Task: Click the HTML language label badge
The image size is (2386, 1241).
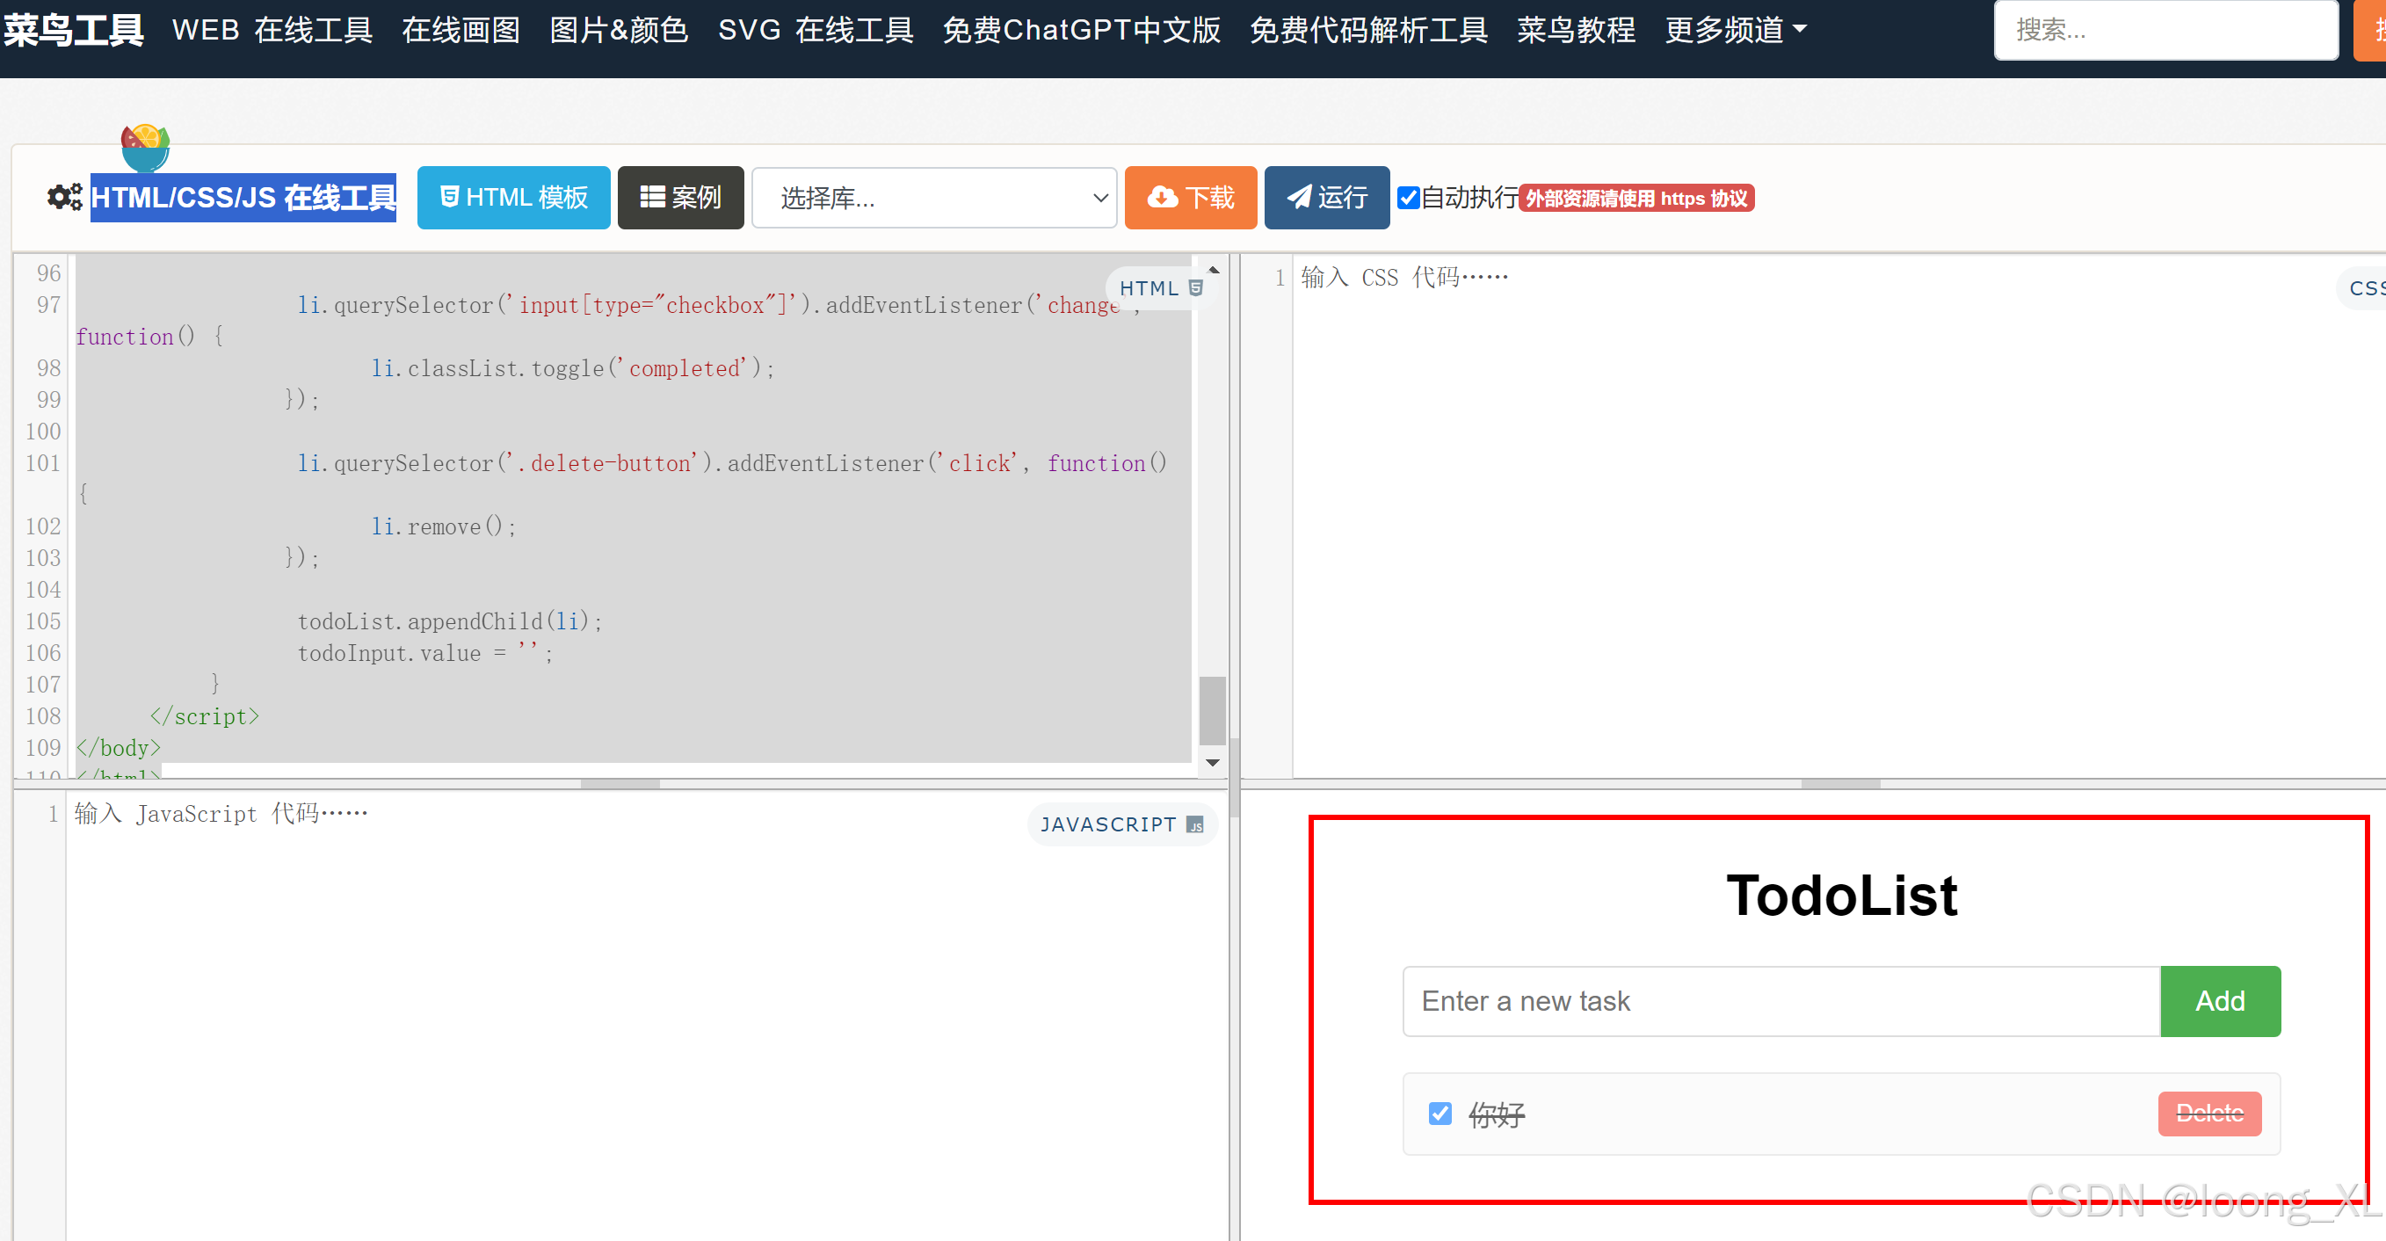Action: [1162, 288]
